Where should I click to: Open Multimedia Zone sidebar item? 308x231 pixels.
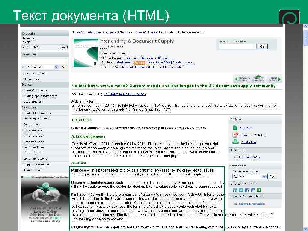click(x=35, y=159)
